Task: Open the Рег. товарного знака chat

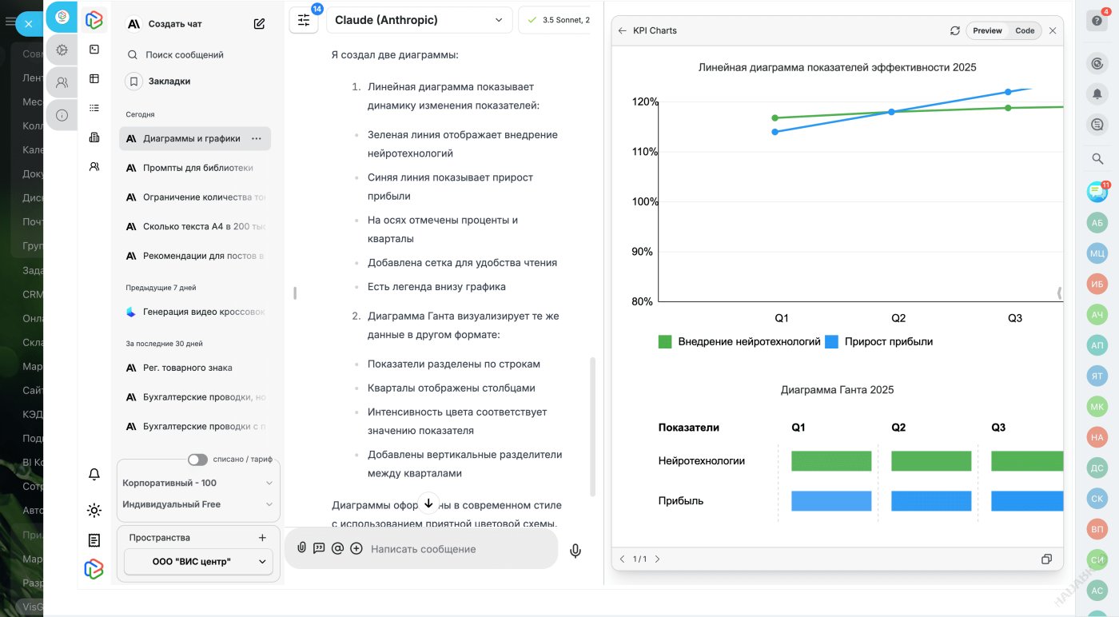Action: click(x=188, y=368)
